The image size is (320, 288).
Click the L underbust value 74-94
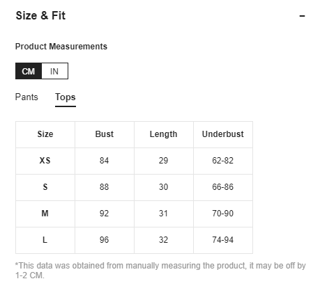pyautogui.click(x=222, y=240)
